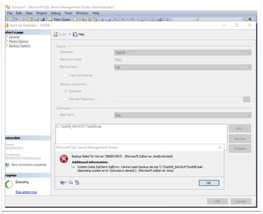Image resolution: width=263 pixels, height=214 pixels.
Task: Open the Backup type dropdown
Action: (183, 67)
